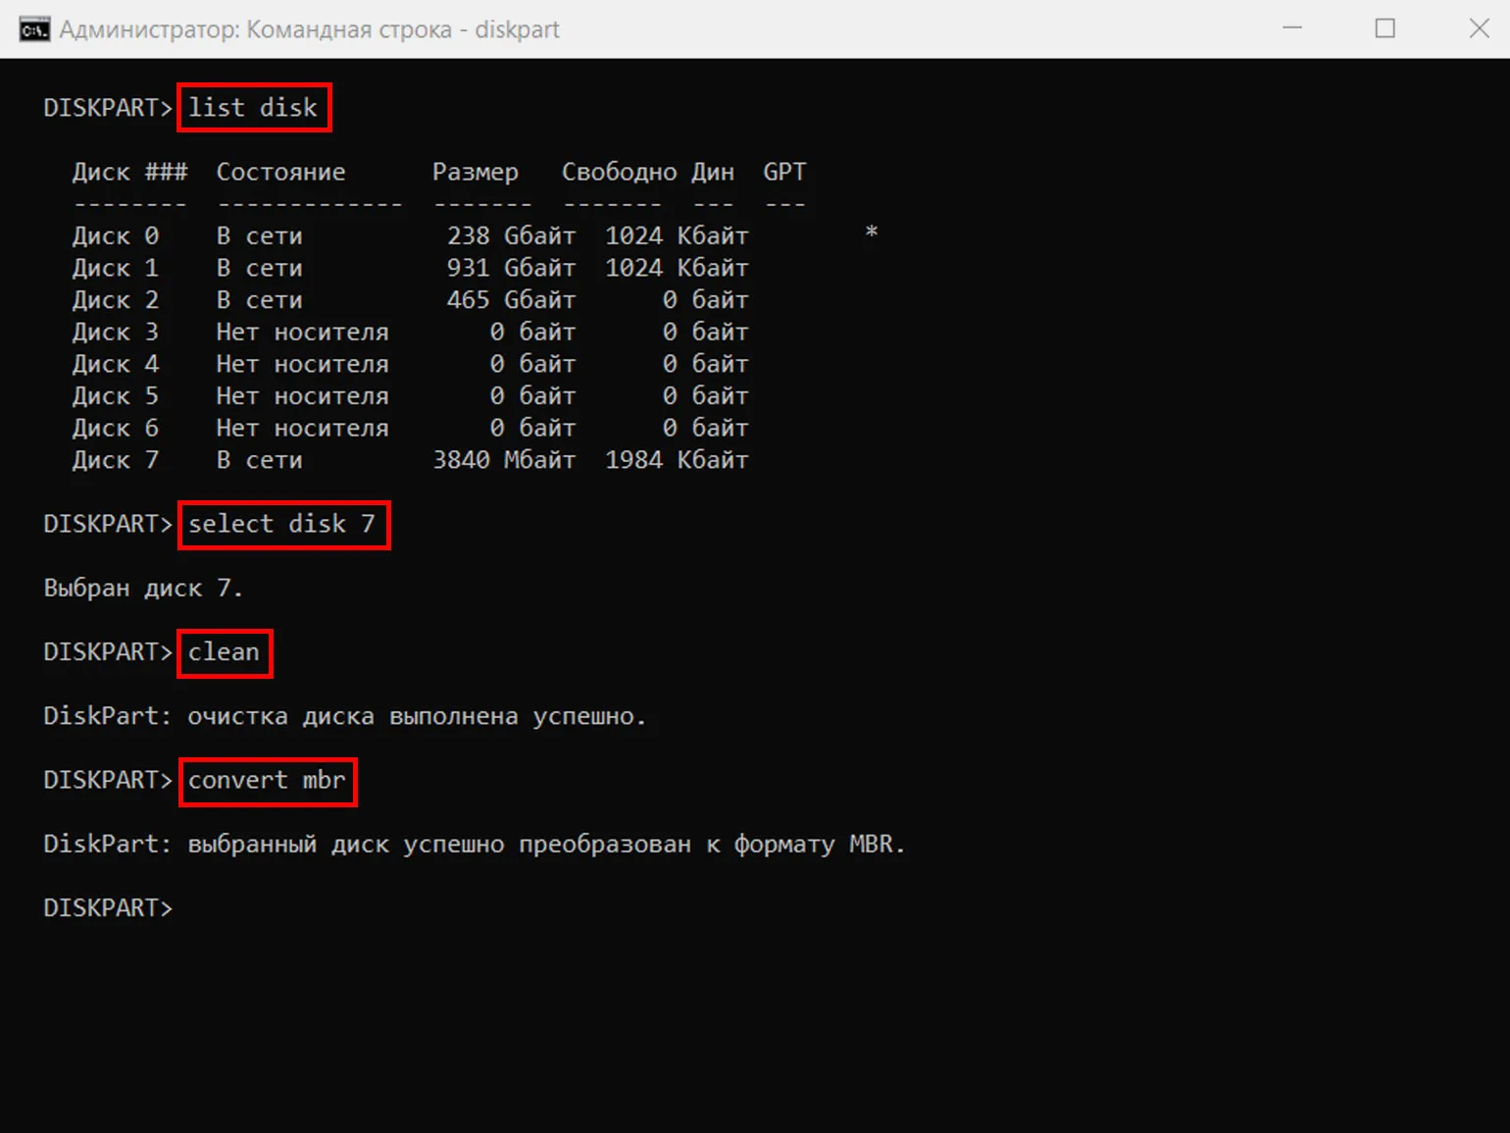Click the empty DISKPART> prompt at bottom
Screen dimensions: 1510x1133
pyautogui.click(x=108, y=908)
